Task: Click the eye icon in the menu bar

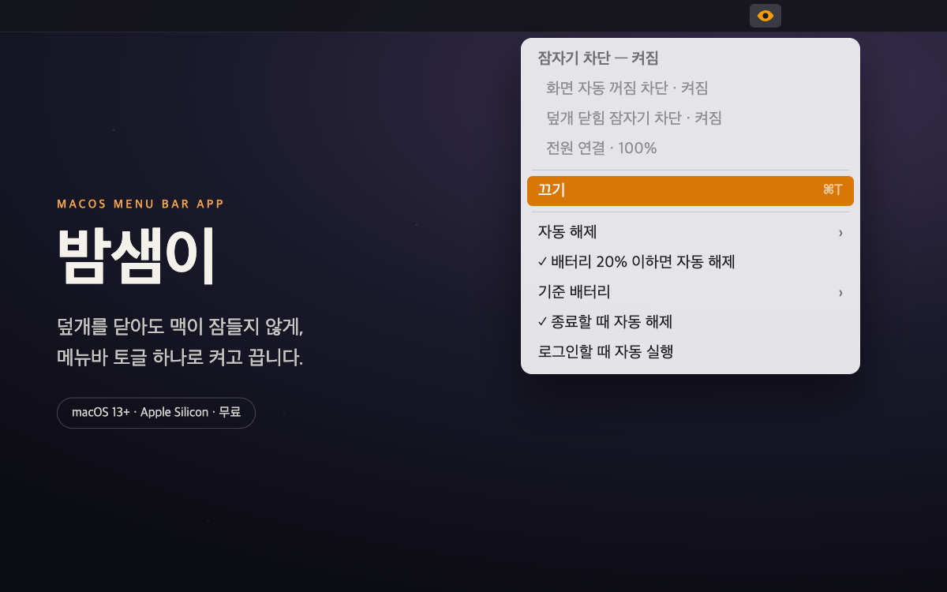Action: point(765,16)
